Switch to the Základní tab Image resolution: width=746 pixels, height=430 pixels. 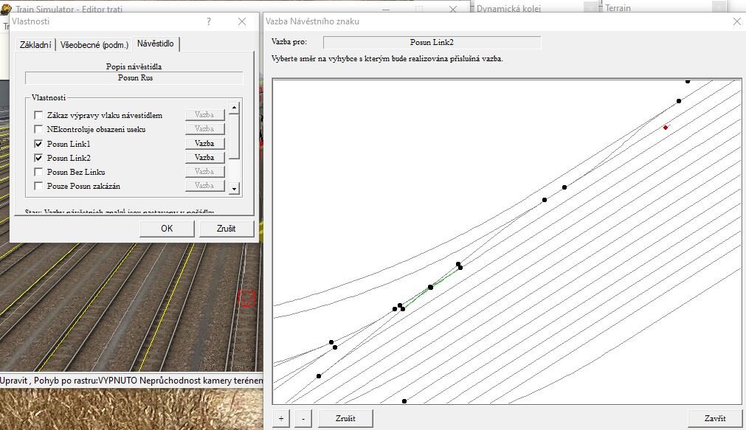(x=35, y=45)
